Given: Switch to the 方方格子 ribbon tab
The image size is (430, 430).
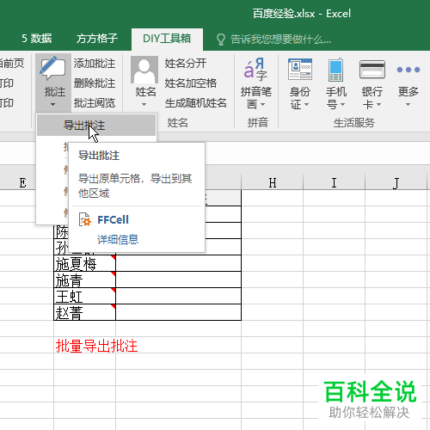Looking at the screenshot, I should coord(97,39).
